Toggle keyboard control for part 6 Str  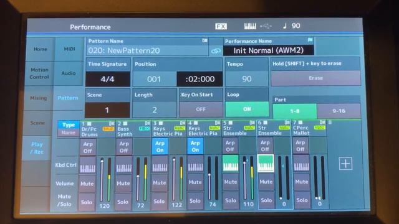coord(266,163)
